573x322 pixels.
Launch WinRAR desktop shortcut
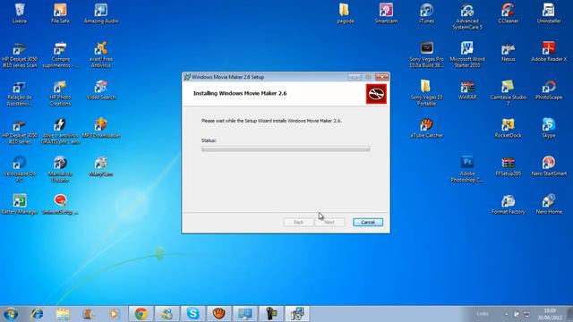[x=467, y=90]
